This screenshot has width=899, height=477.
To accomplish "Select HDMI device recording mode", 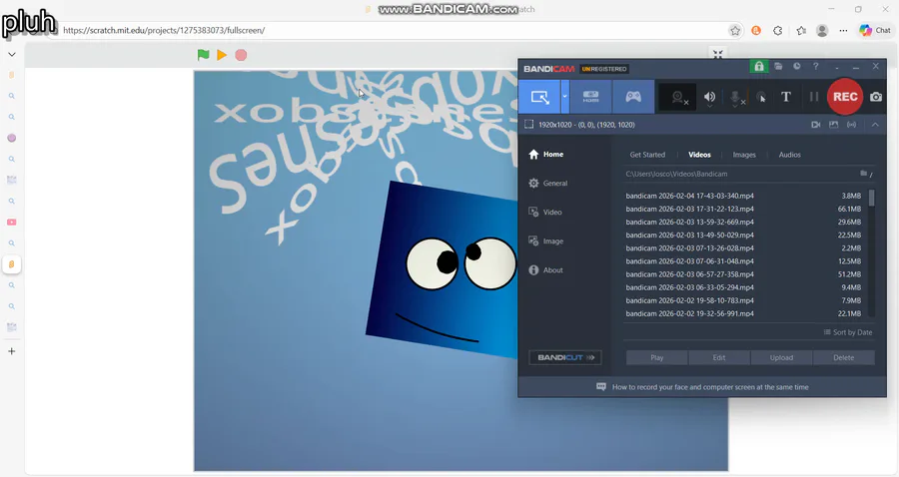I will point(590,97).
